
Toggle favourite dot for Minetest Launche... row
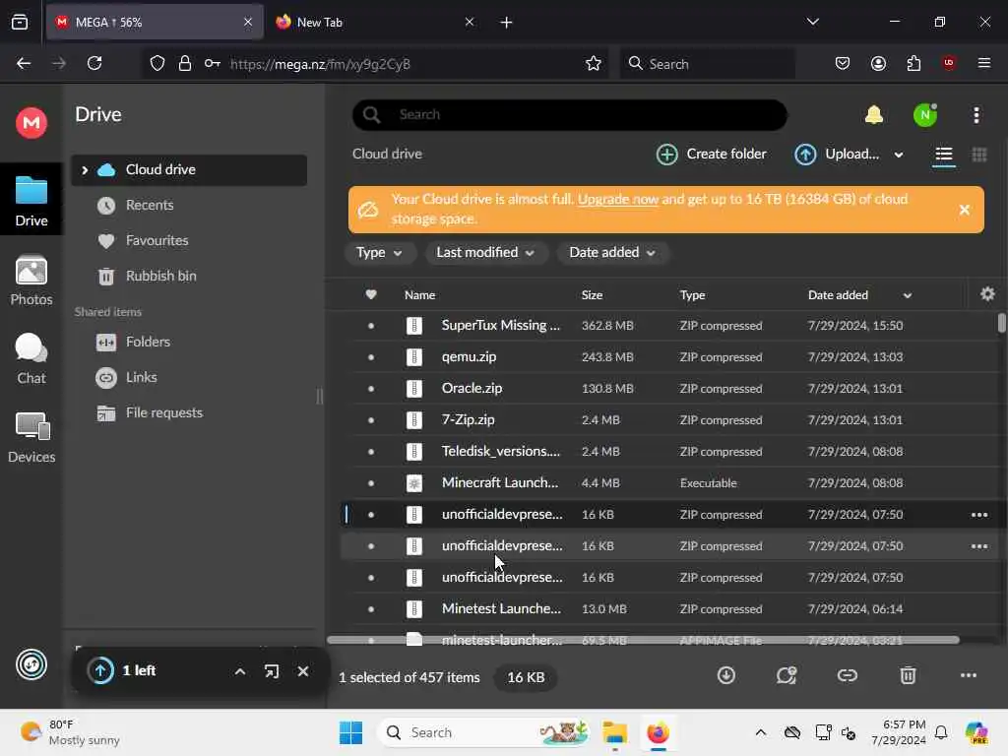pyautogui.click(x=371, y=608)
